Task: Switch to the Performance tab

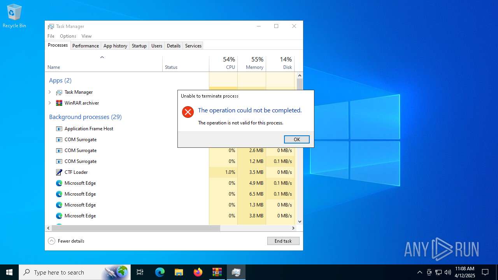Action: [x=86, y=46]
